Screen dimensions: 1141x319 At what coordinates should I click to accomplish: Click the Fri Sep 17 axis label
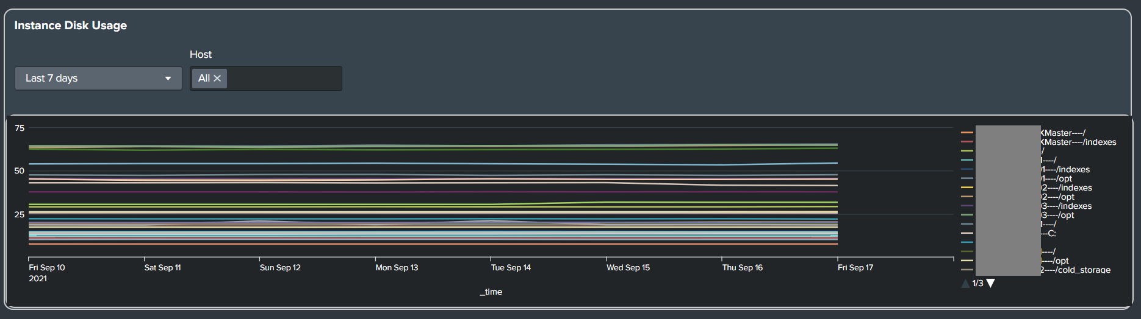point(855,267)
